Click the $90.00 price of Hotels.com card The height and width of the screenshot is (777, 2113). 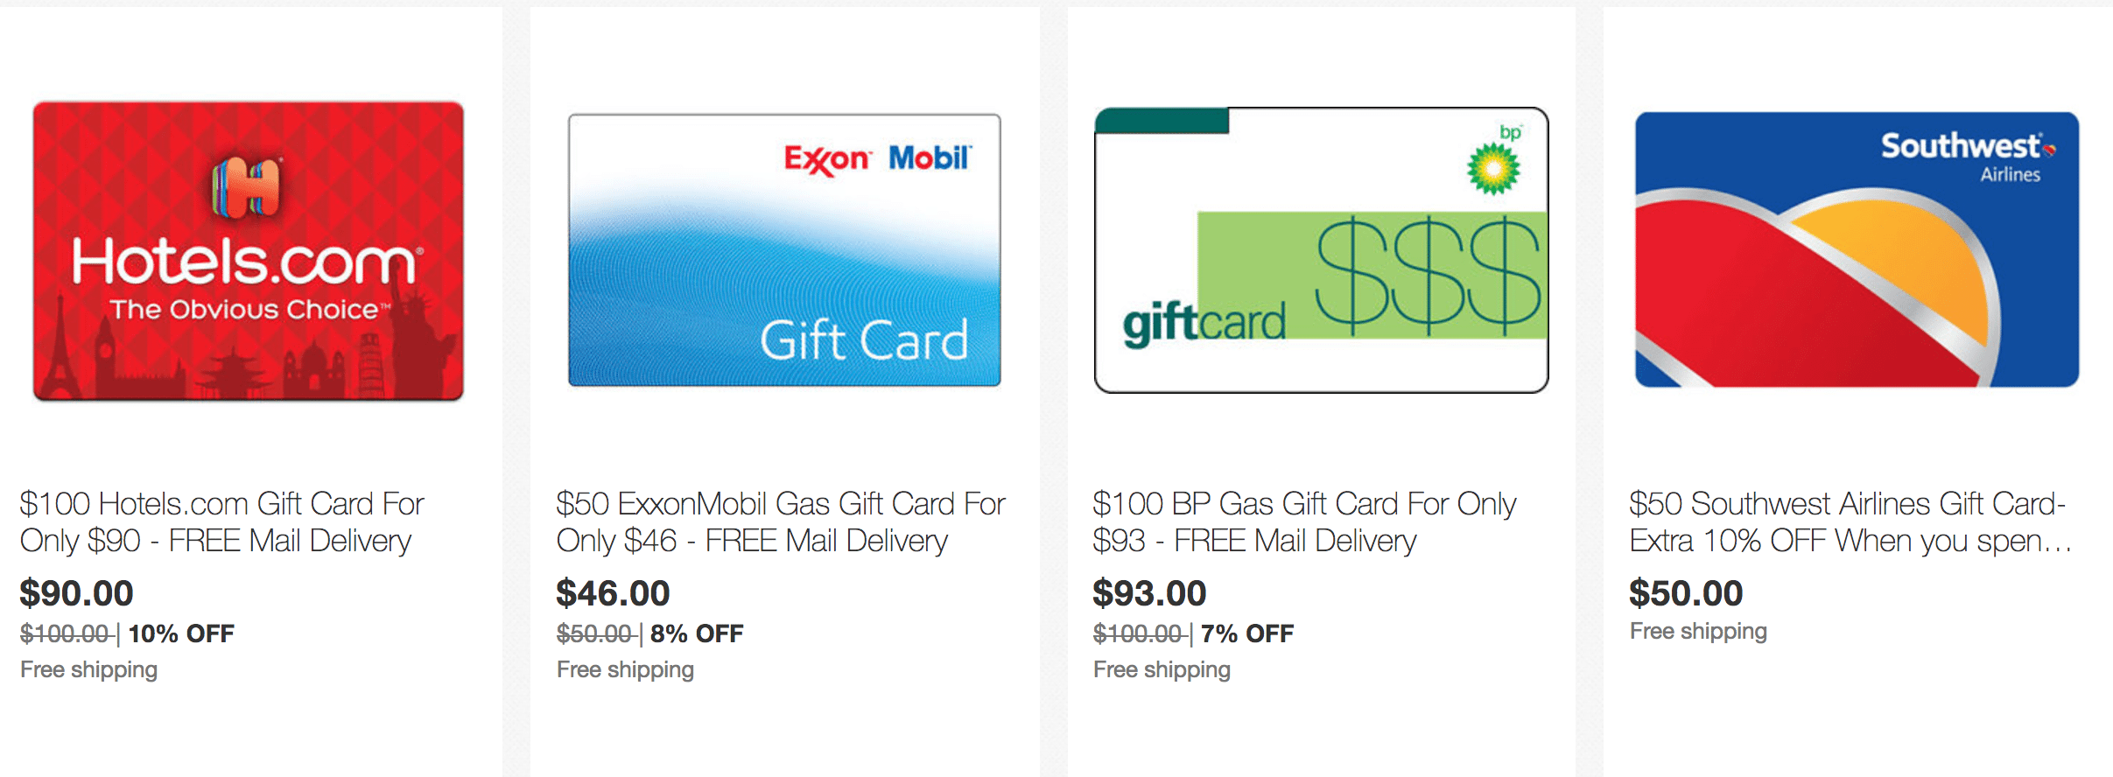[x=77, y=593]
